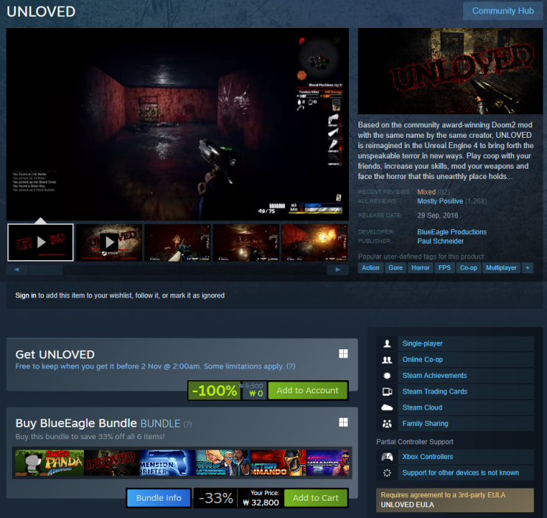Click the Single-player person icon
Viewport: 547px width, 518px height.
click(387, 343)
